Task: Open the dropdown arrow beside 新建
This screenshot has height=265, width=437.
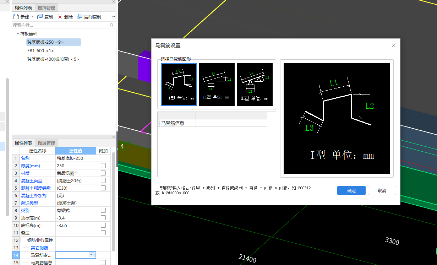Action: [32, 17]
